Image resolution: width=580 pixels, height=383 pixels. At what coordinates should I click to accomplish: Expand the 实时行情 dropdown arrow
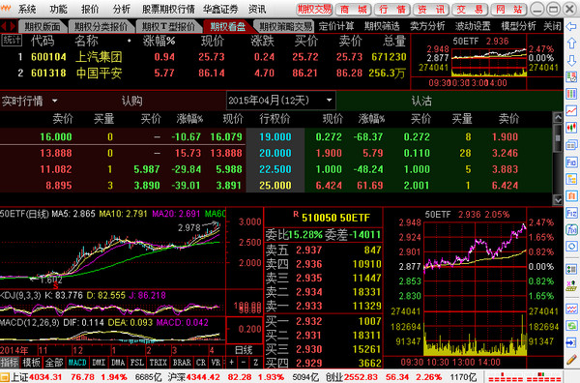point(55,101)
